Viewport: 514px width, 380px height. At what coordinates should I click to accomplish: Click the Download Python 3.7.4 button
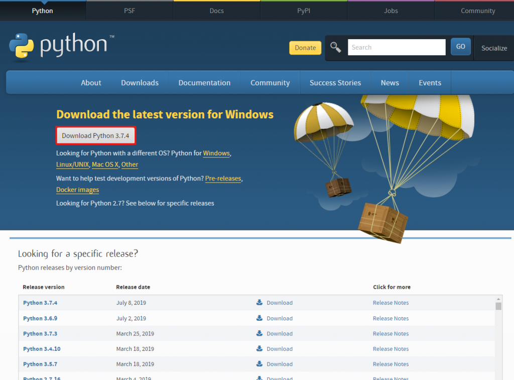click(96, 135)
